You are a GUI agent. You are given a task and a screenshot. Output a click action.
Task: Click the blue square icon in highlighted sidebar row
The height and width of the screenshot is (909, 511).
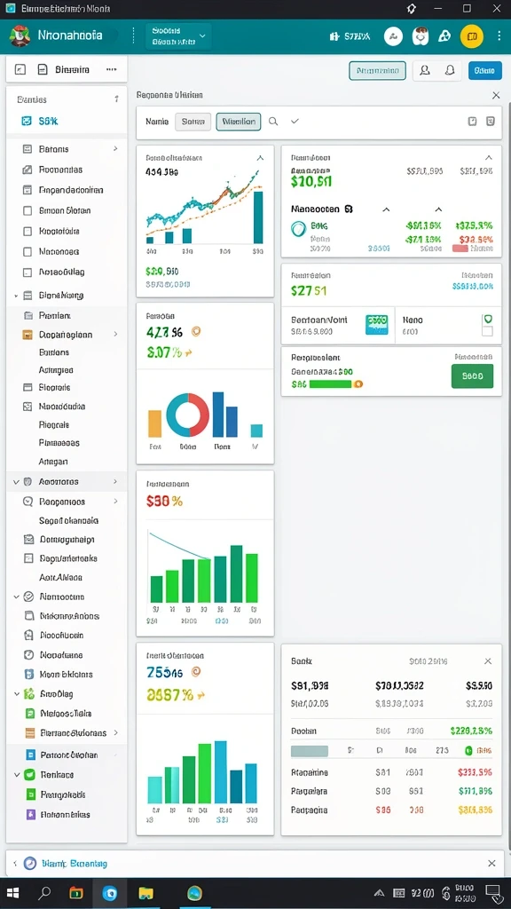click(31, 755)
